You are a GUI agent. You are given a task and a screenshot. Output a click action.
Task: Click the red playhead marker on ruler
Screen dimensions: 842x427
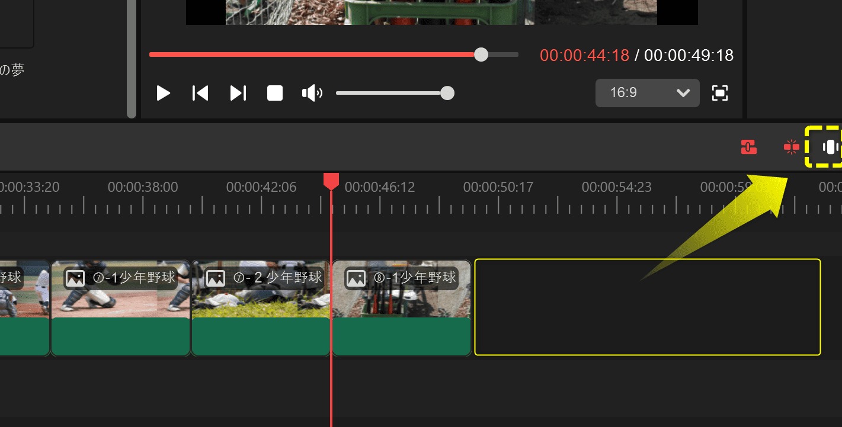coord(331,181)
